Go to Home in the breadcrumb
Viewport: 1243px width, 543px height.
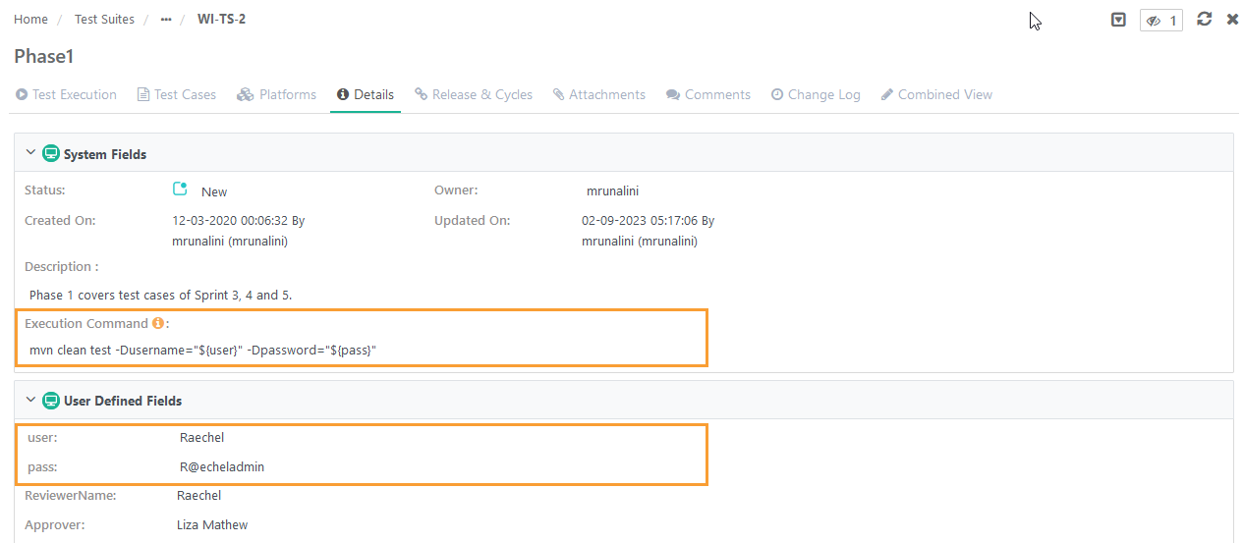click(x=30, y=20)
